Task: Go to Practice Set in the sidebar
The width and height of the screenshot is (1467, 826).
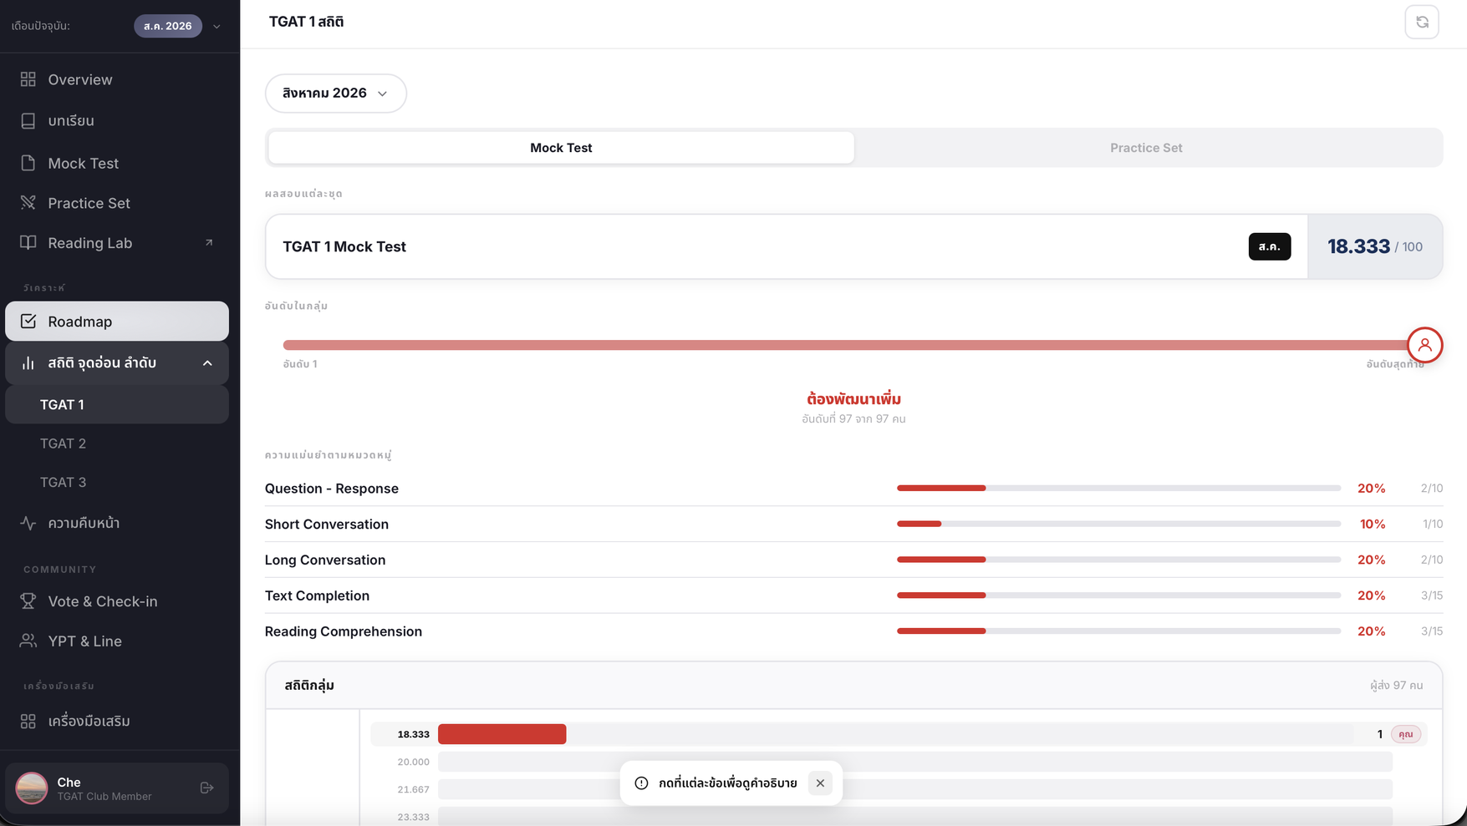Action: coord(117,203)
